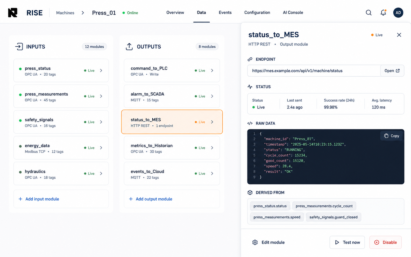Click the safety_signals.guard_closed tag chip

pos(334,217)
